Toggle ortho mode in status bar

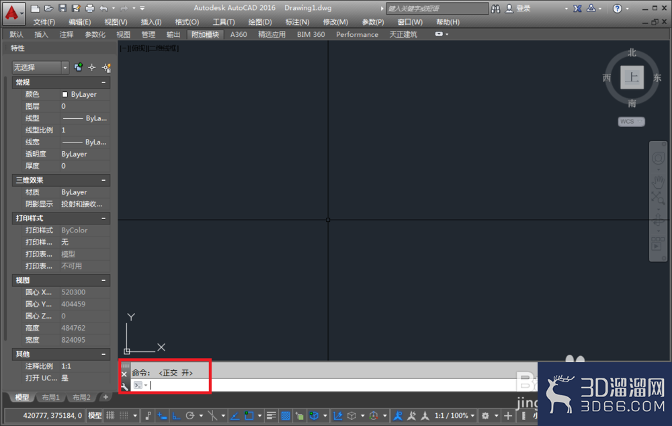pos(176,415)
